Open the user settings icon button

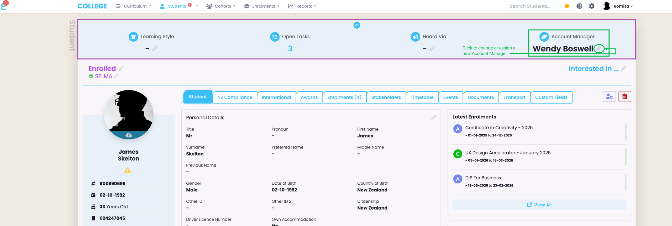point(609,97)
